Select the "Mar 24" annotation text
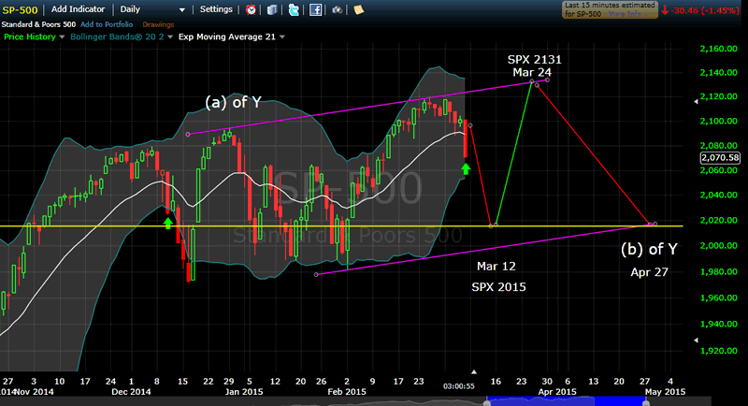 coord(532,73)
